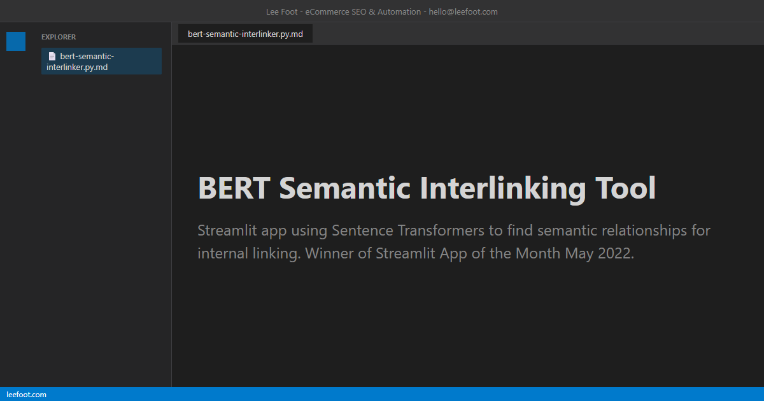The height and width of the screenshot is (401, 764).
Task: Click the blue square activity bar icon
Action: [x=16, y=41]
